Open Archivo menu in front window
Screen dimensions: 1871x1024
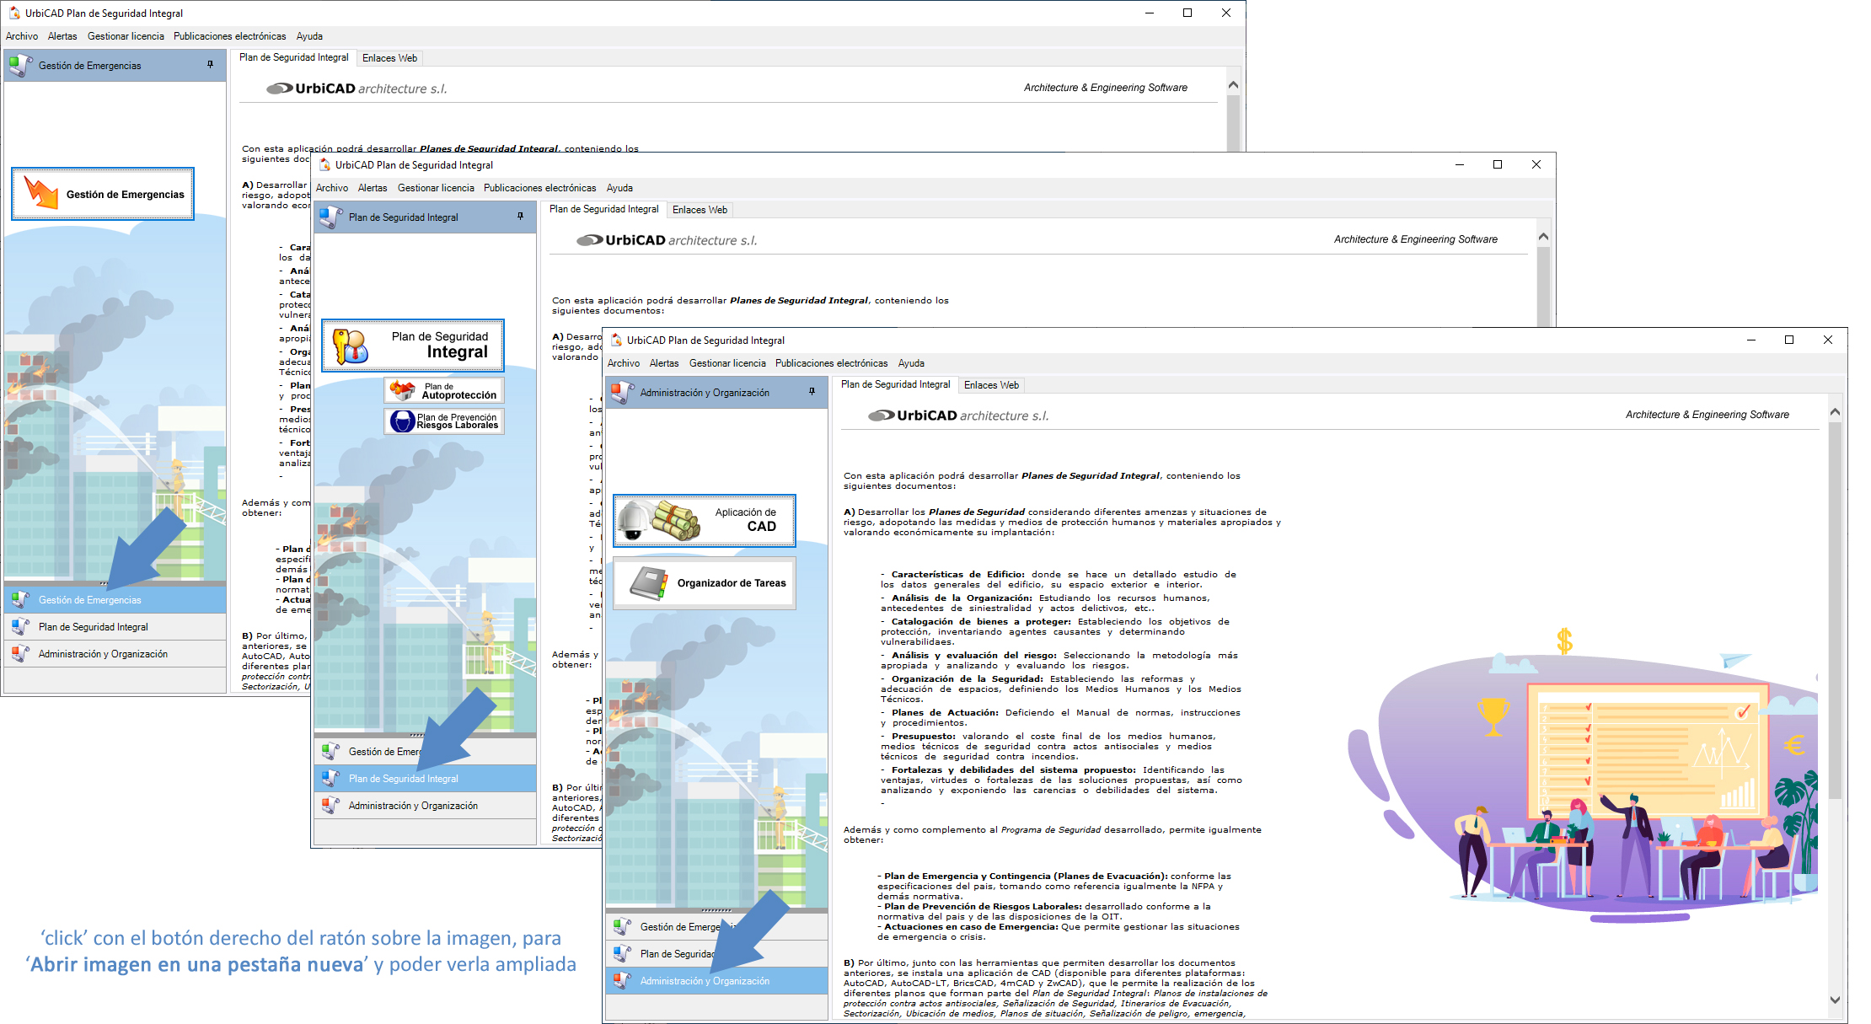point(624,363)
